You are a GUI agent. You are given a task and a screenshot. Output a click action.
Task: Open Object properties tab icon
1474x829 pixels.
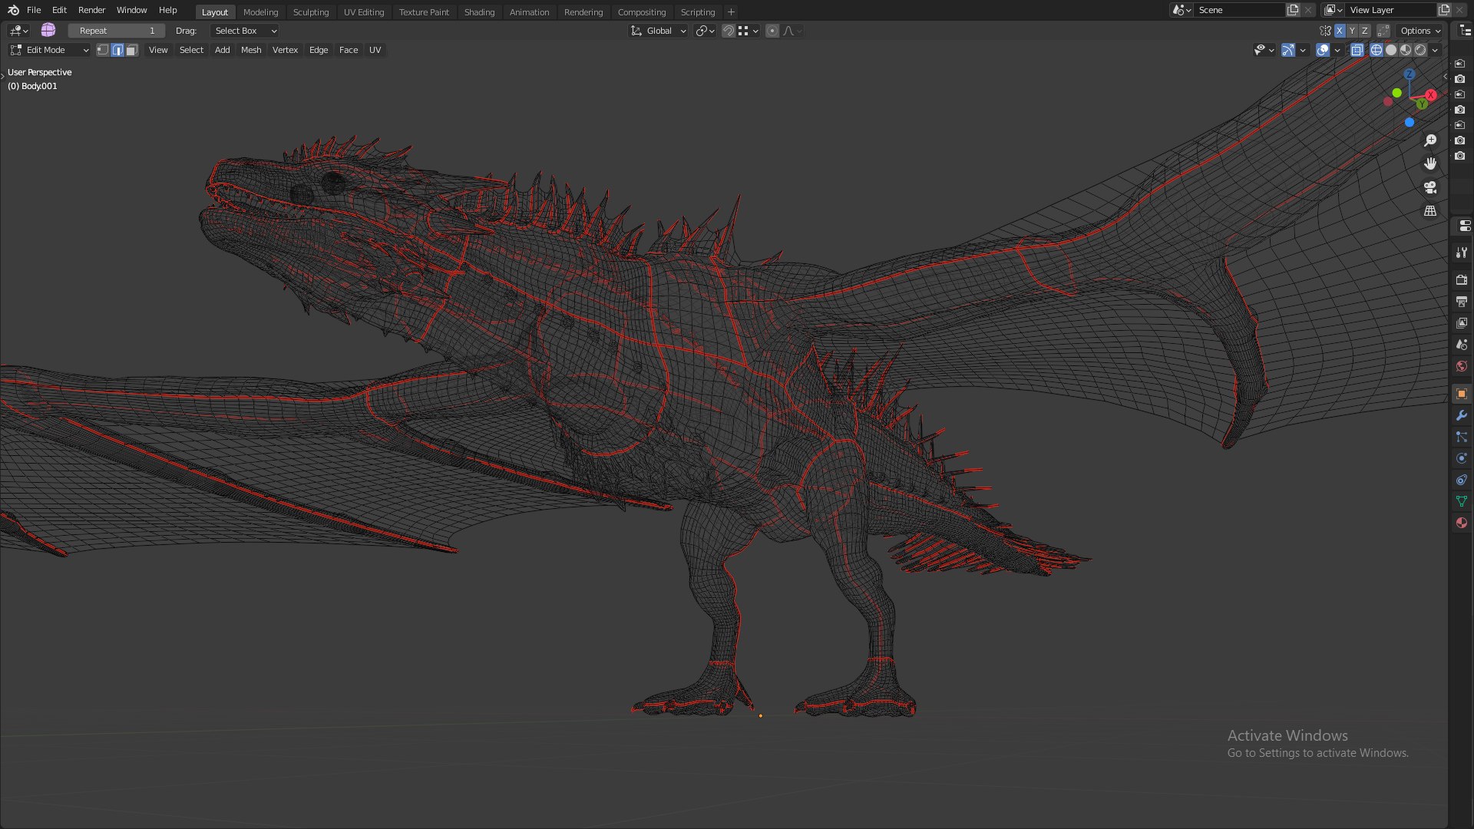[1462, 394]
